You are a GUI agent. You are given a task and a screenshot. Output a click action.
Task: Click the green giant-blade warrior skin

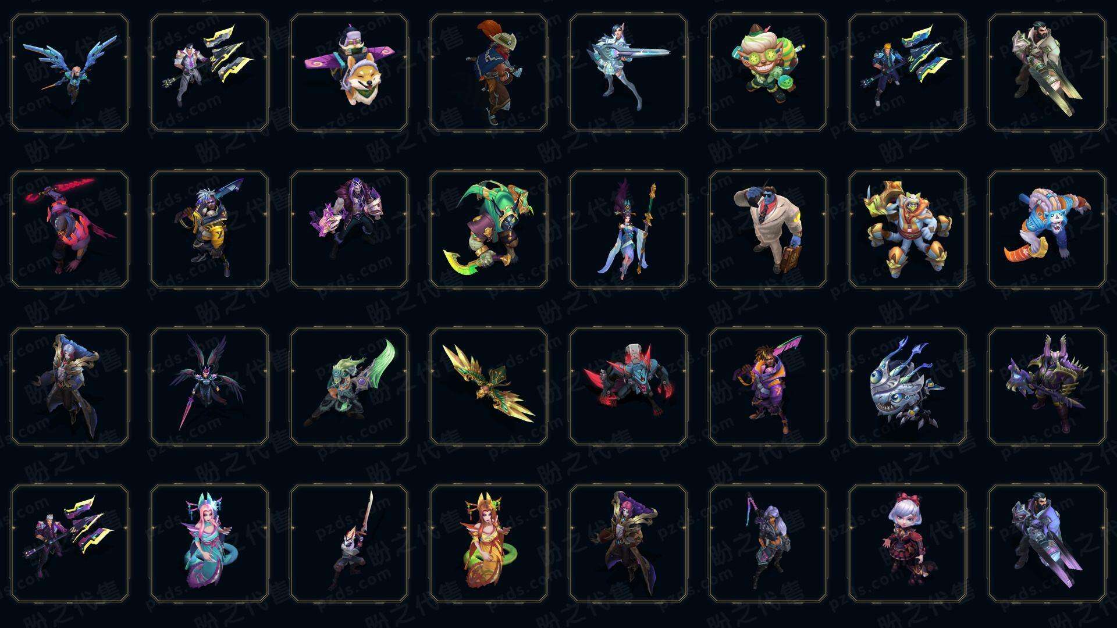(349, 386)
